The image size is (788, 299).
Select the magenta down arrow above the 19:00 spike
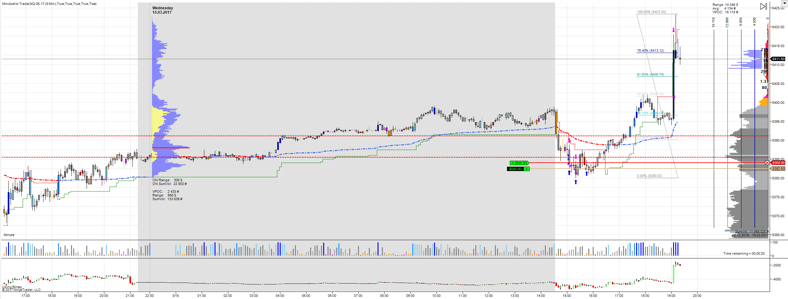(x=673, y=30)
